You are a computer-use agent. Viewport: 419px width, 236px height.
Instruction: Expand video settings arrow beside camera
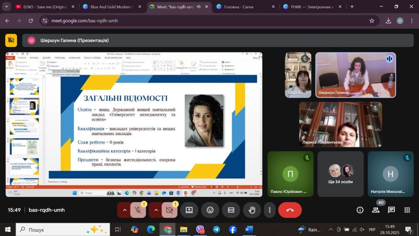(x=156, y=210)
